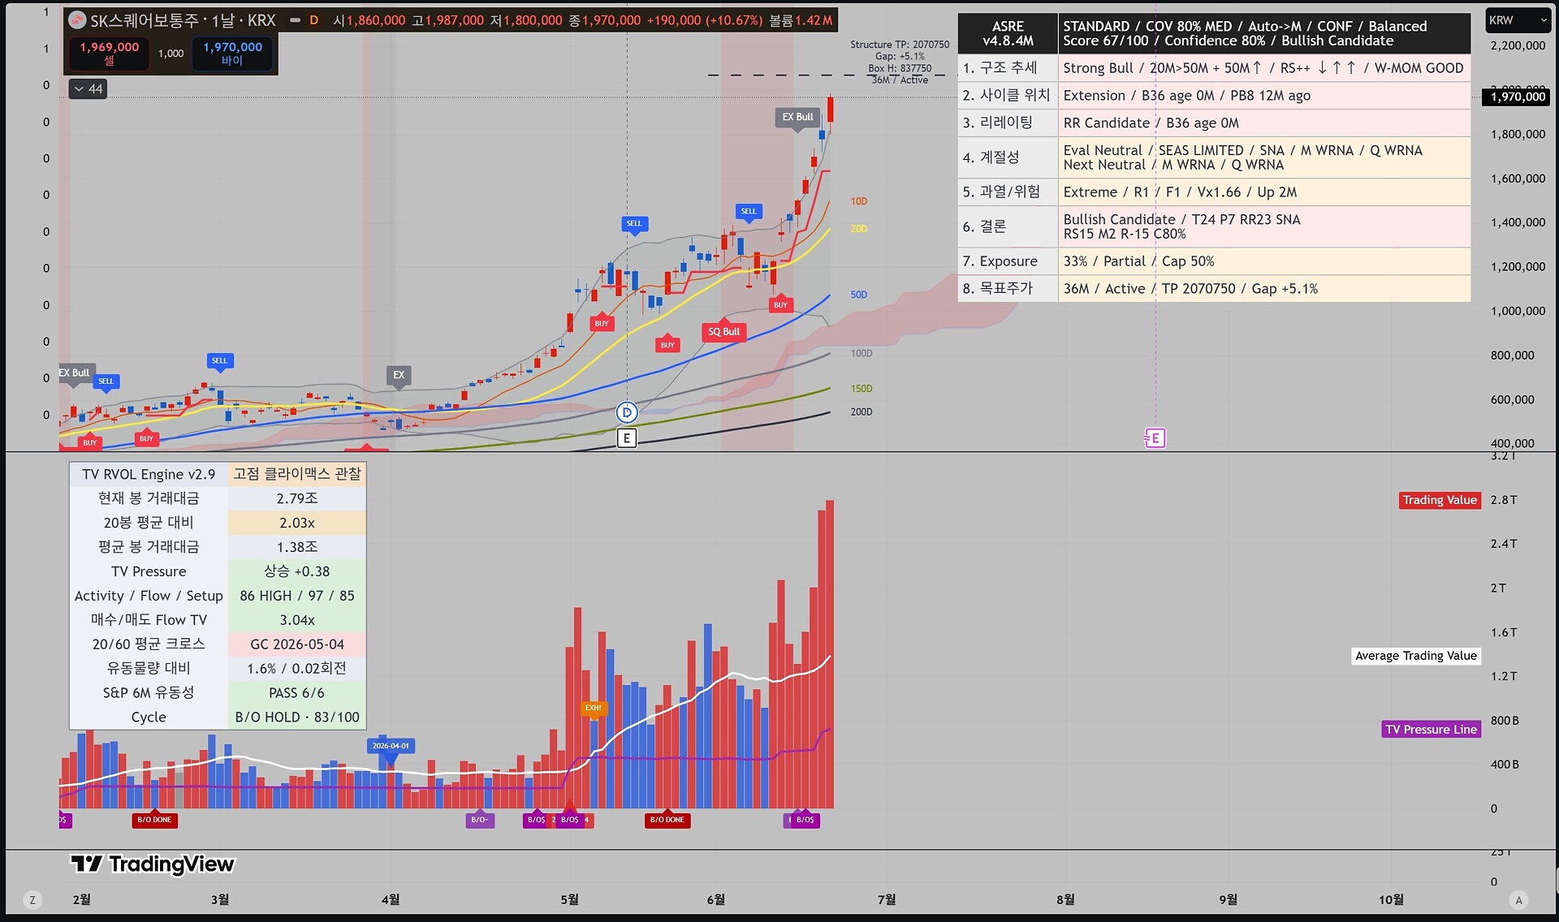
Task: Click the Z timezone button
Action: pyautogui.click(x=32, y=899)
